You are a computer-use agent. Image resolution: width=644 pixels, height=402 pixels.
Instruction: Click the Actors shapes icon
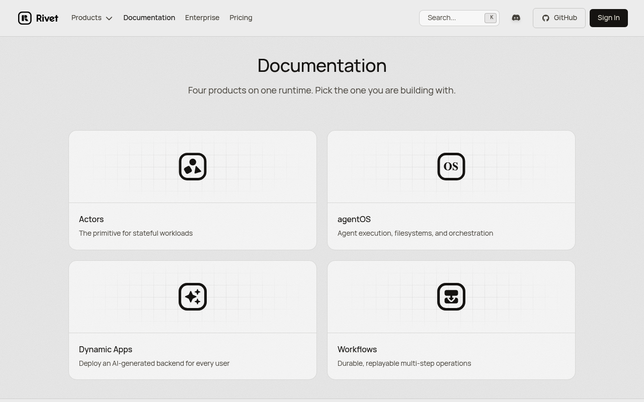tap(193, 166)
